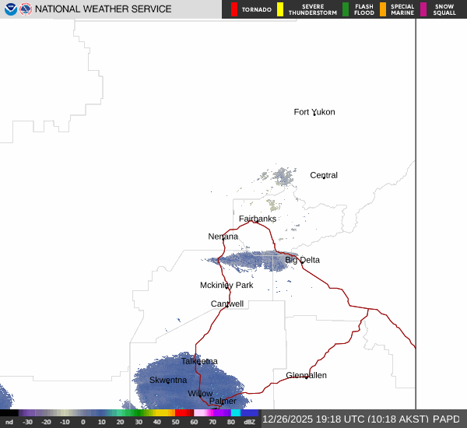Screen dimensions: 467x428
Task: Click the magenta Snow Squall legend box
Action: coord(423,9)
